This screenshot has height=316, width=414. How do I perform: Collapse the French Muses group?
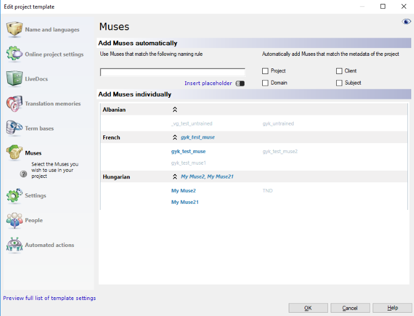(x=175, y=138)
